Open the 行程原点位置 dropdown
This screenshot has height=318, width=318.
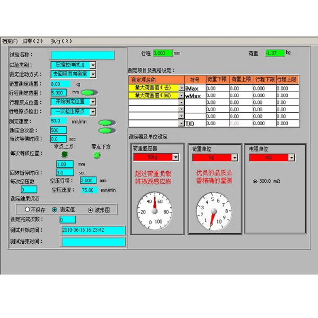93,102
